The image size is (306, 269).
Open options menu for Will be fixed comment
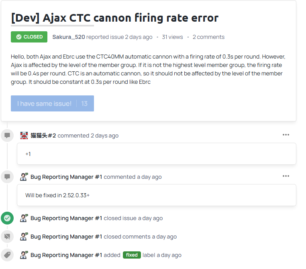286,176
